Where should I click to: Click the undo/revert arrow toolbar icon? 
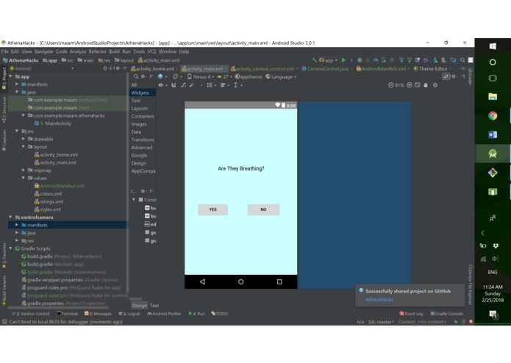point(426,60)
